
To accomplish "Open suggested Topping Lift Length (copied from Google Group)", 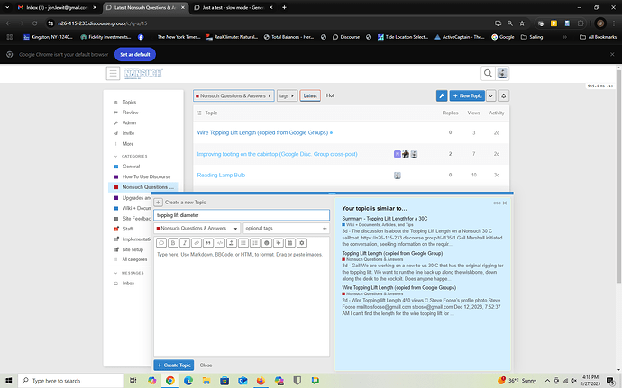I will [392, 253].
